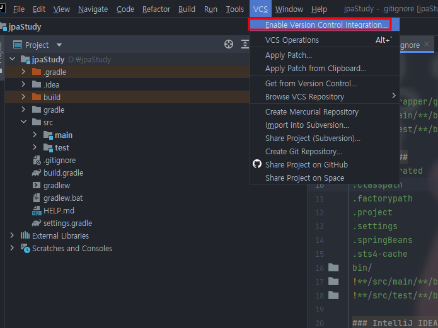Select Import into Subversion

[x=325, y=125]
